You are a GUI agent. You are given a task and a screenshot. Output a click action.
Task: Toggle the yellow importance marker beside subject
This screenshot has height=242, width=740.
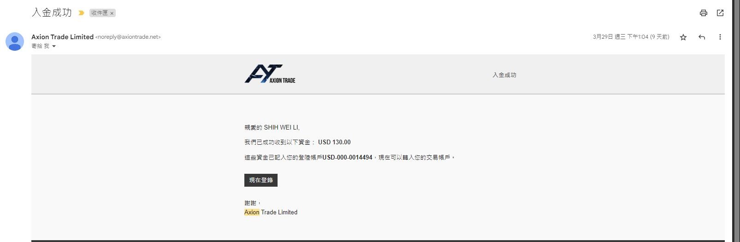(81, 13)
